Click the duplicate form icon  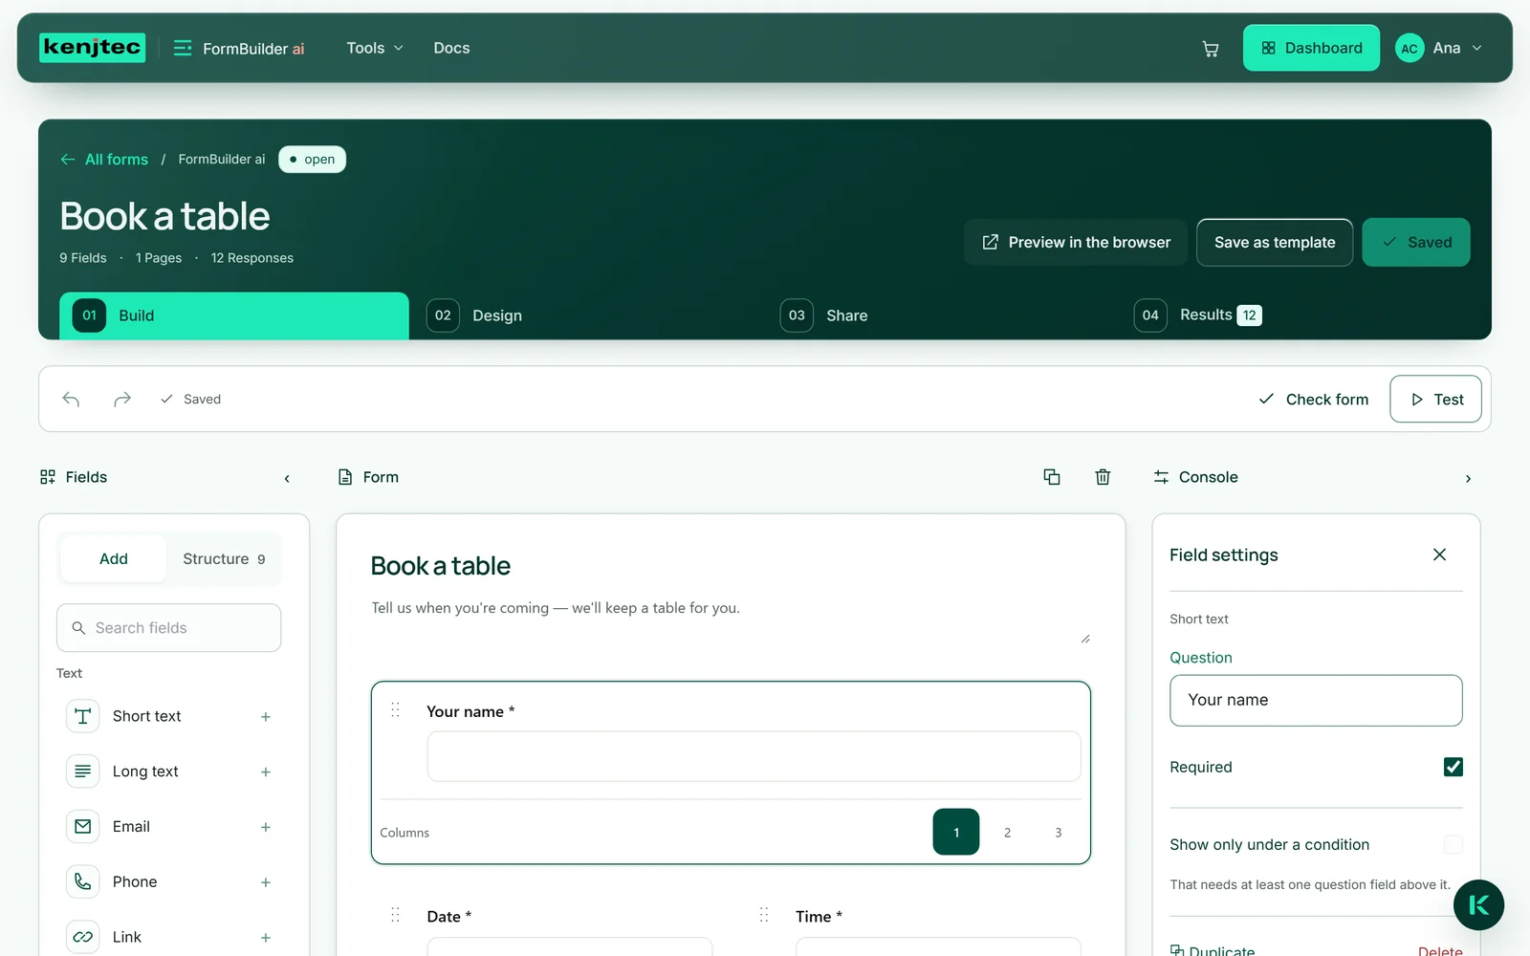pyautogui.click(x=1052, y=477)
